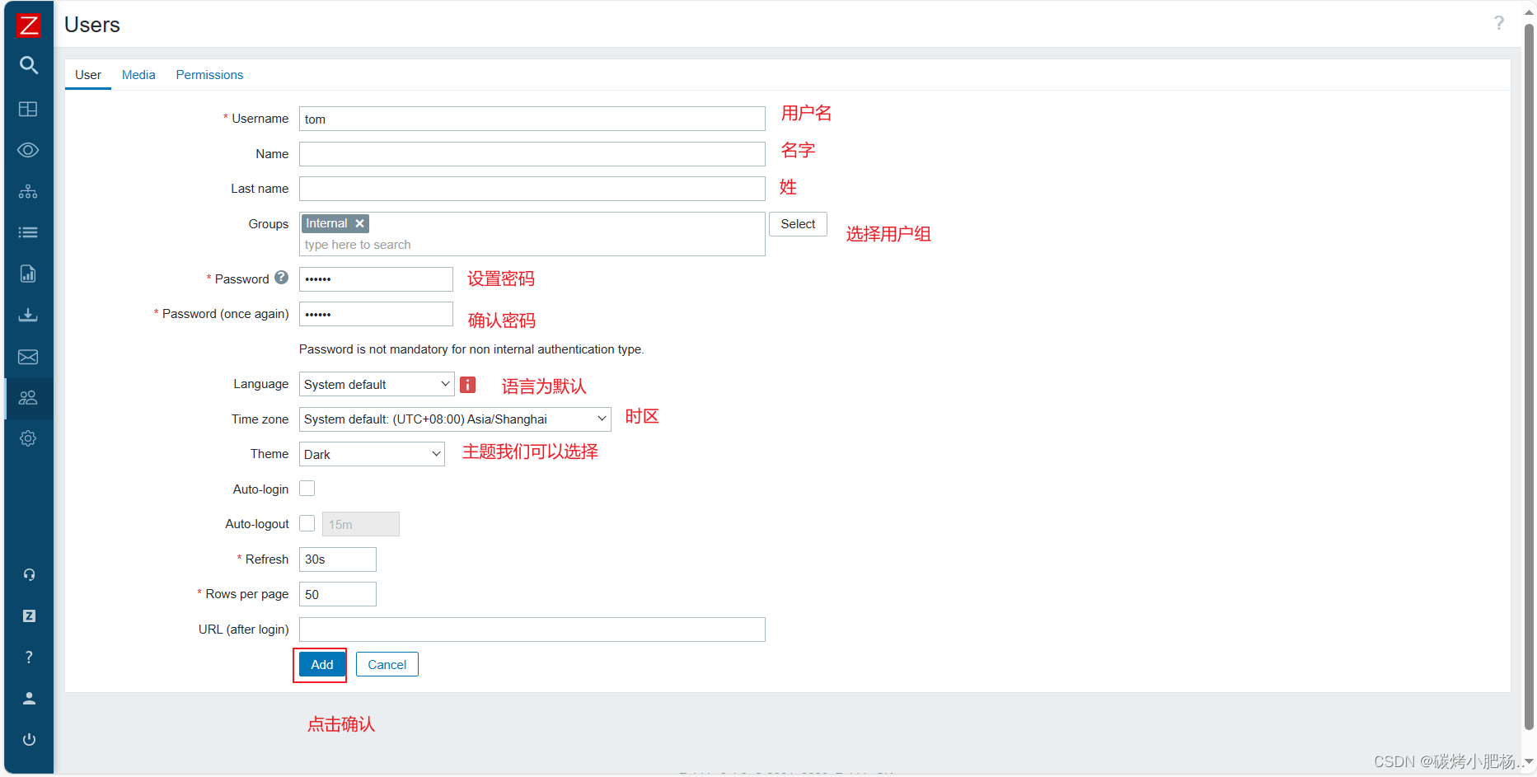Click the Language warning info icon
1537x777 pixels.
(468, 385)
